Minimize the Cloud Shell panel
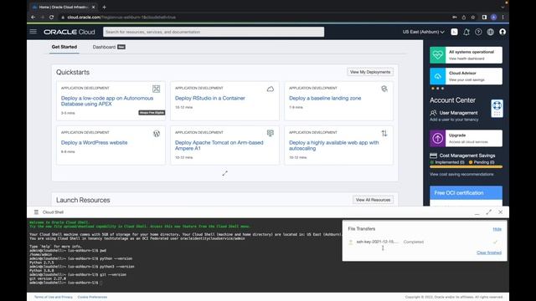The image size is (536, 301). (477, 213)
